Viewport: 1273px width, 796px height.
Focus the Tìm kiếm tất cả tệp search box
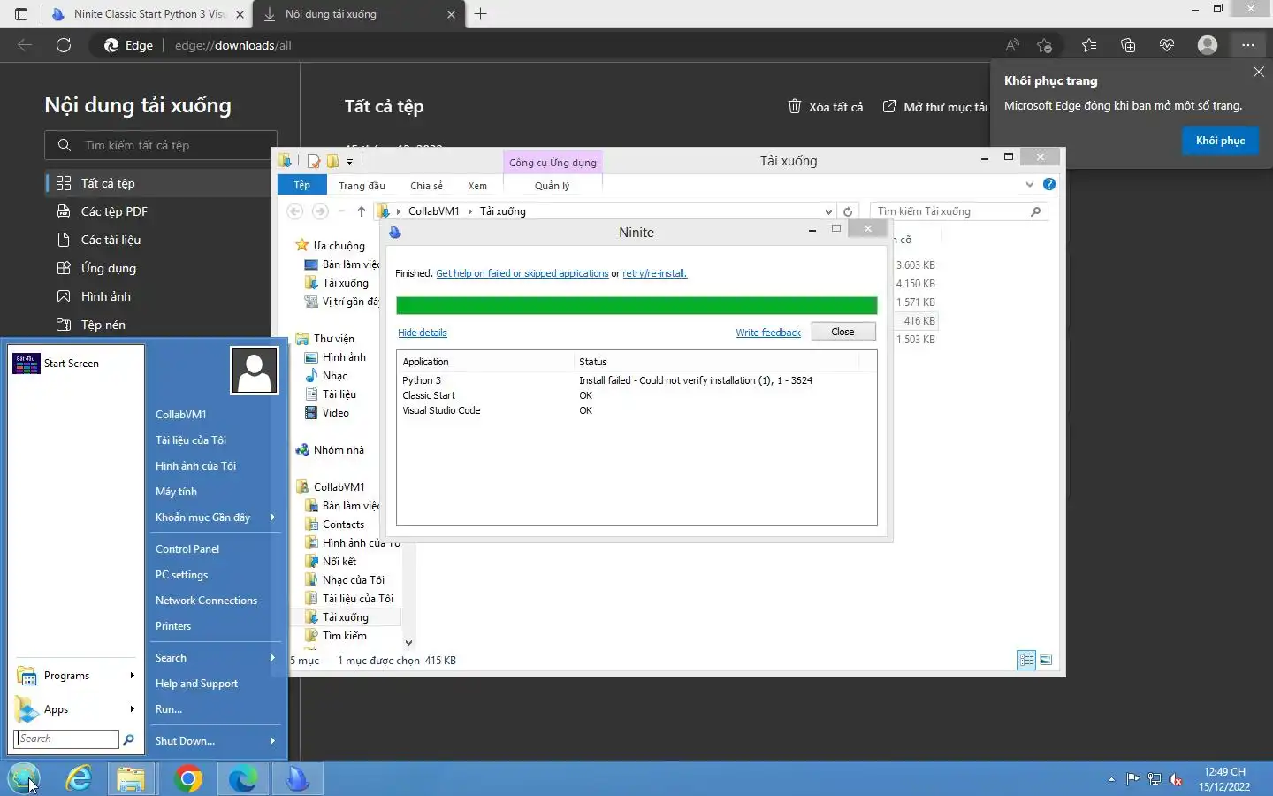[x=161, y=145]
